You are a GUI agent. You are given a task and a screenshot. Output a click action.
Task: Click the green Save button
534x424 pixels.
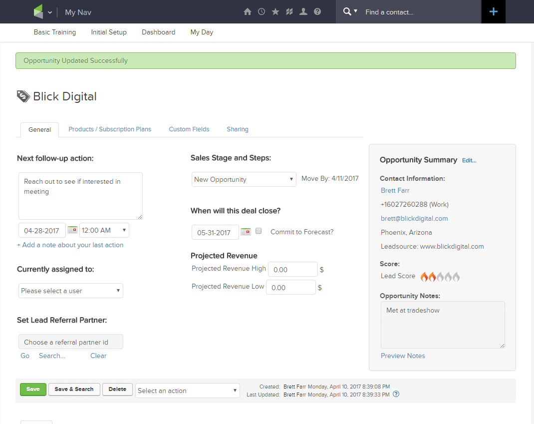[x=33, y=389]
